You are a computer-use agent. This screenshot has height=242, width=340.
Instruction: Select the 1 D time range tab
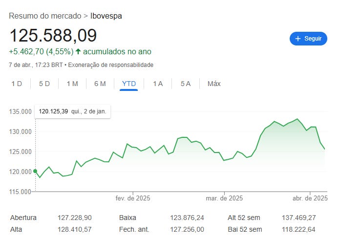17,84
